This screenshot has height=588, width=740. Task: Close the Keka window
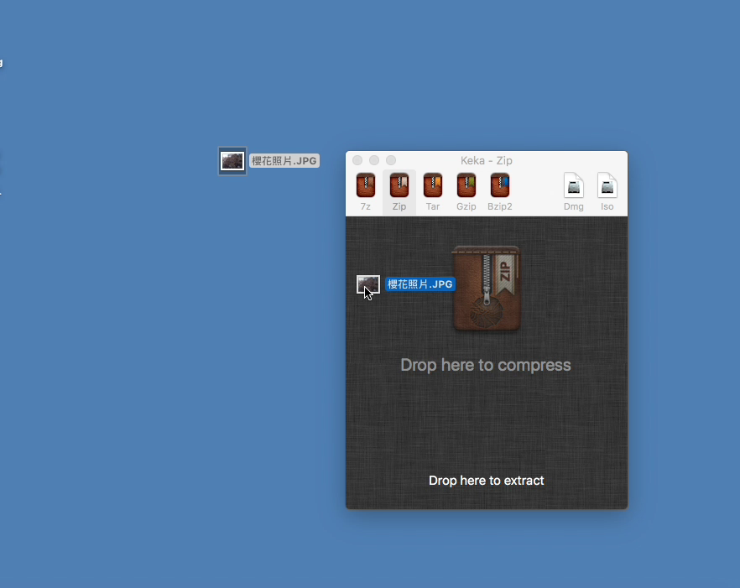pyautogui.click(x=357, y=160)
